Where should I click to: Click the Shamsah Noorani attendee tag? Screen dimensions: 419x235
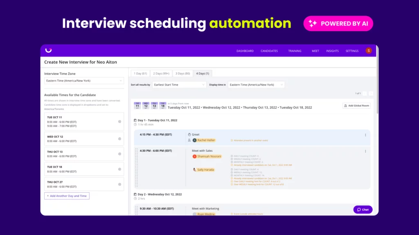207,156
